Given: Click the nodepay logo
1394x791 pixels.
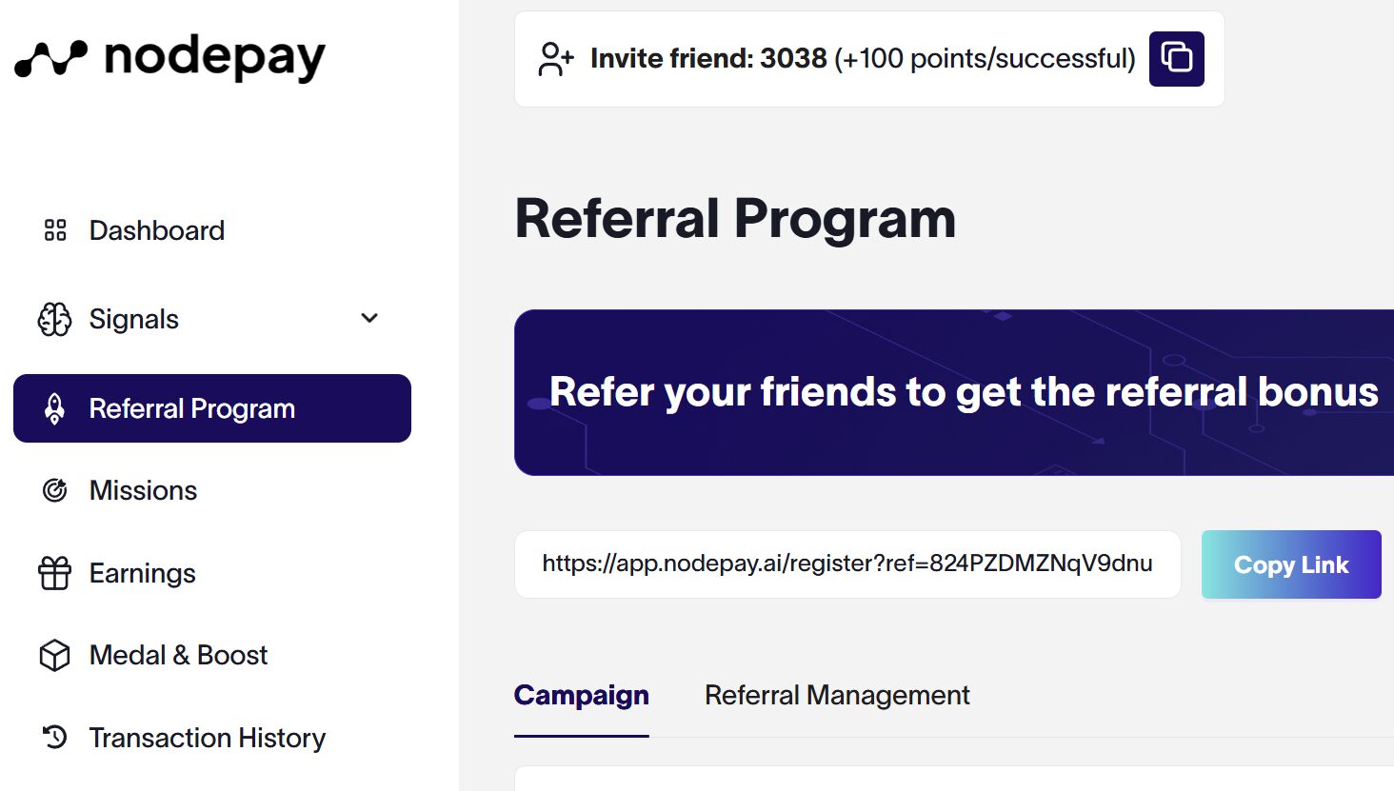Looking at the screenshot, I should tap(168, 57).
